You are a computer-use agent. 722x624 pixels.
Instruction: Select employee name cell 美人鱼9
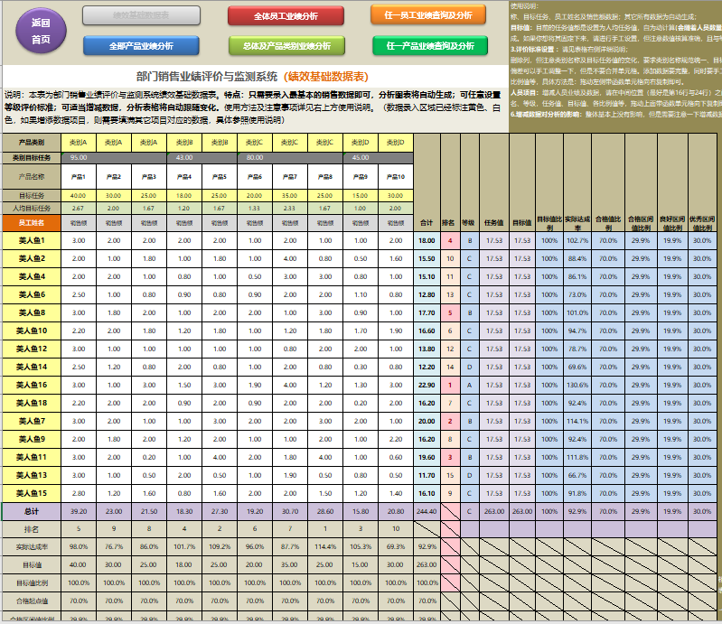click(32, 439)
